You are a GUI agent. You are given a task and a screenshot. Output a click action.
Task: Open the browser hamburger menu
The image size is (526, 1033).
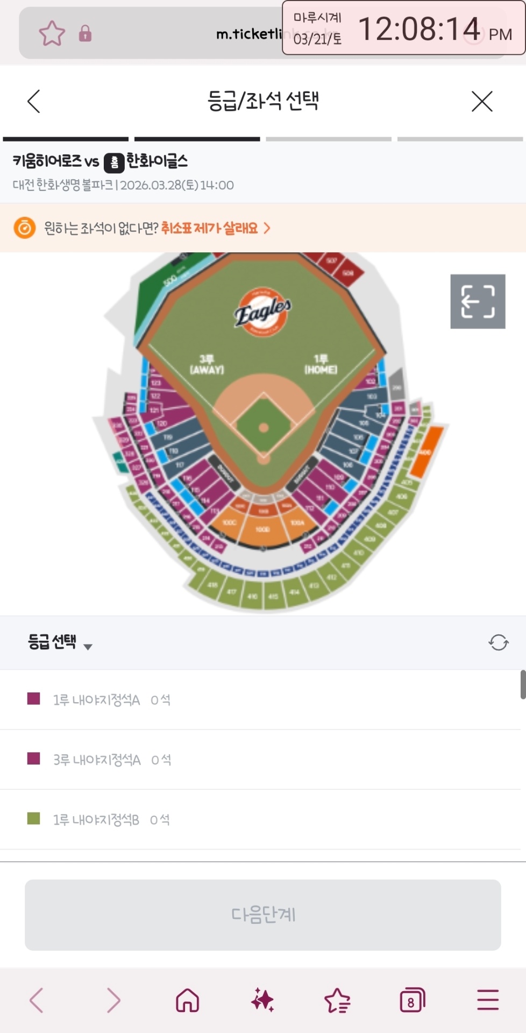(488, 1000)
